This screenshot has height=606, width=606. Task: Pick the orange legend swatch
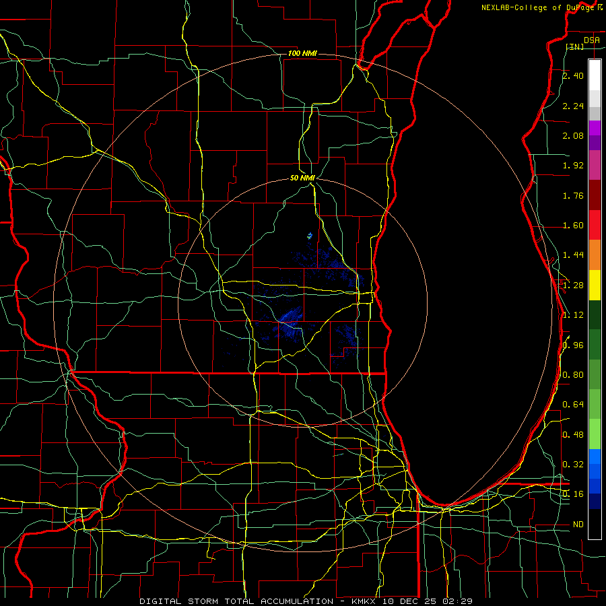pyautogui.click(x=595, y=255)
